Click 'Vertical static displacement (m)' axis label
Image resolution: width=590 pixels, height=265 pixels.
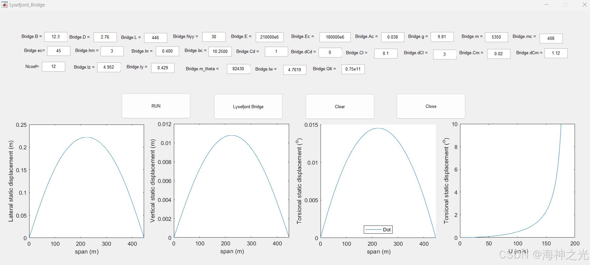[x=152, y=181]
